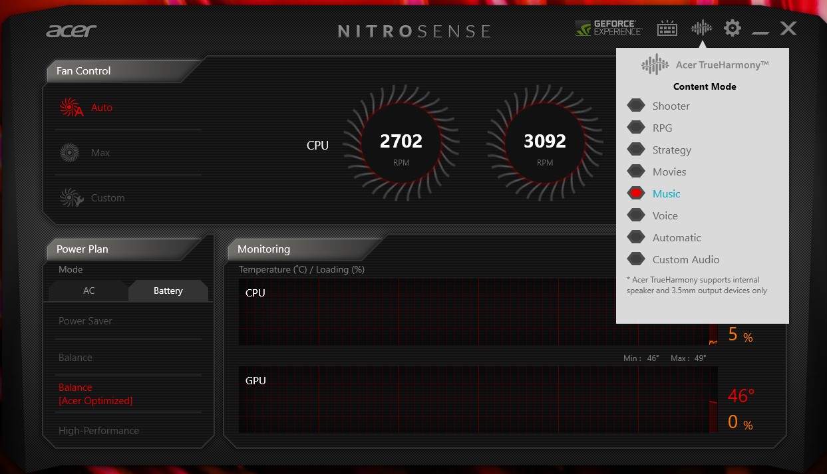The width and height of the screenshot is (827, 474).
Task: Click the Custom fan wrench icon
Action: coord(71,198)
